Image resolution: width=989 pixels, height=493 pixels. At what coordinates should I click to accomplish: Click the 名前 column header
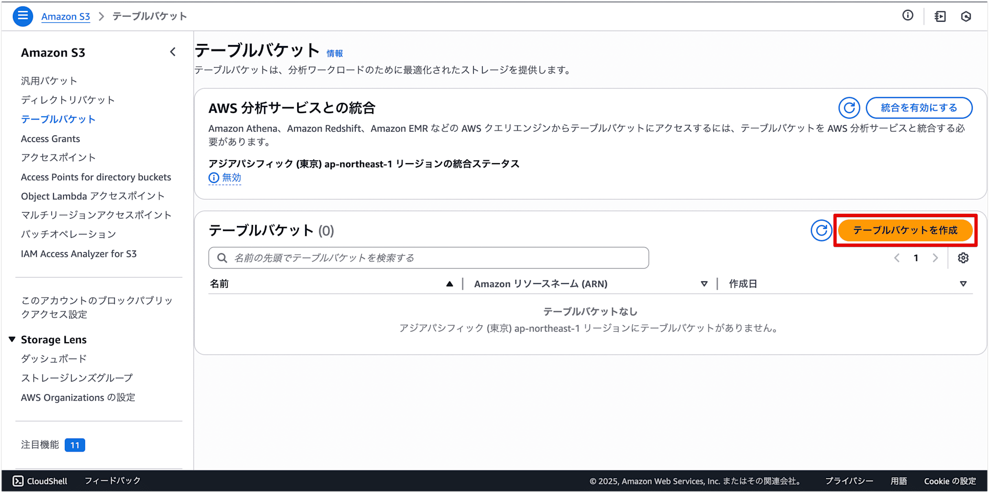[x=219, y=284]
